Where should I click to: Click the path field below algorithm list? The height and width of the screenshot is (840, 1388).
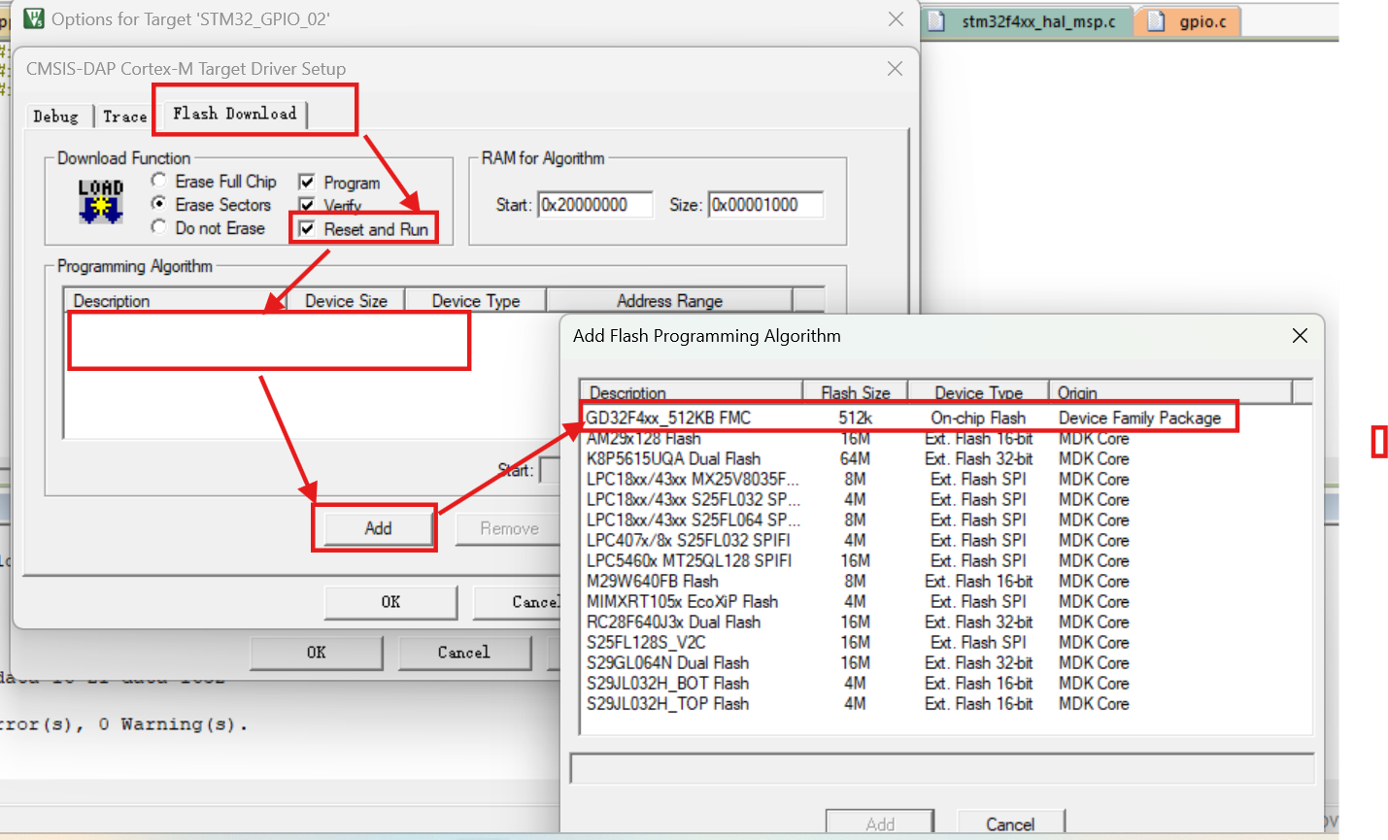click(942, 768)
